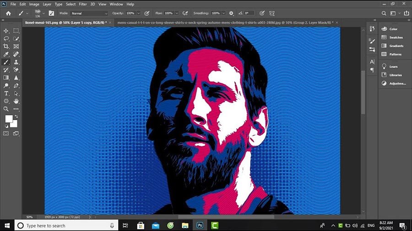Image resolution: width=412 pixels, height=231 pixels.
Task: Select the Ellipse shape tool
Action: click(x=6, y=101)
